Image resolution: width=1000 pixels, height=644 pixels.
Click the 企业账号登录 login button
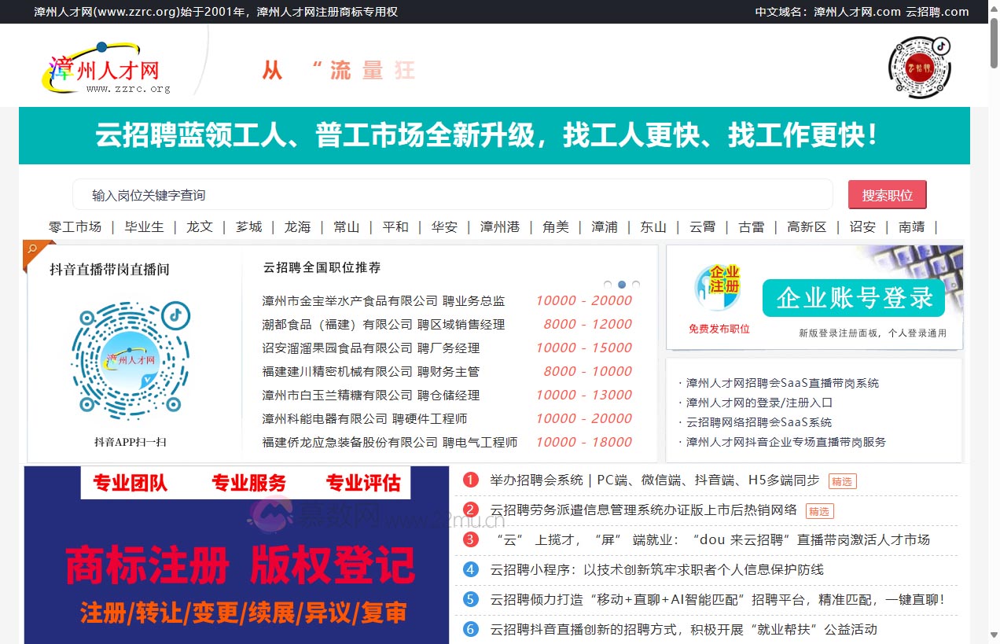(x=854, y=298)
